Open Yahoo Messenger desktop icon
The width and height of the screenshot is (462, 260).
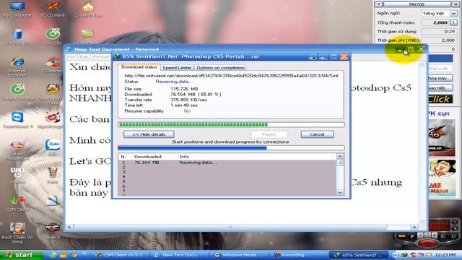pos(17,150)
